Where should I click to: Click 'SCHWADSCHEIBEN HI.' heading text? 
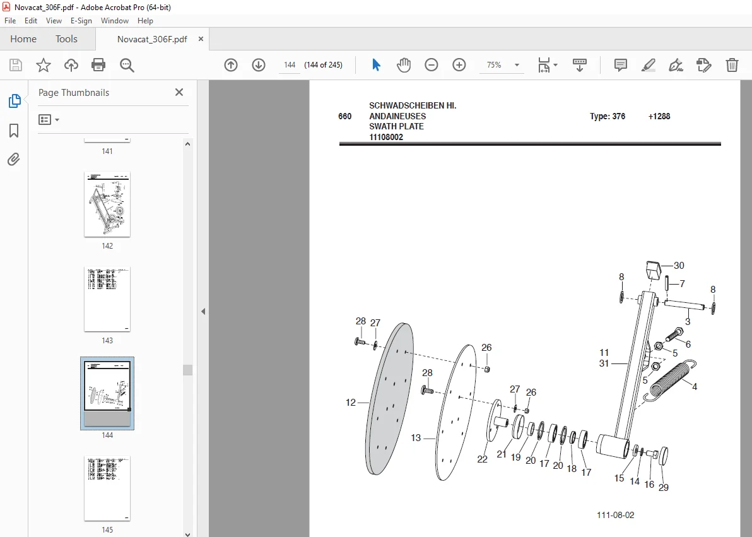click(413, 105)
